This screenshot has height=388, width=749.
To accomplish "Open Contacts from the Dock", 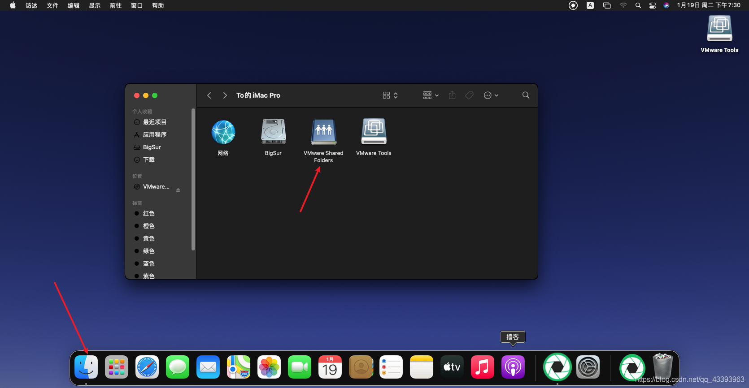I will (x=361, y=367).
